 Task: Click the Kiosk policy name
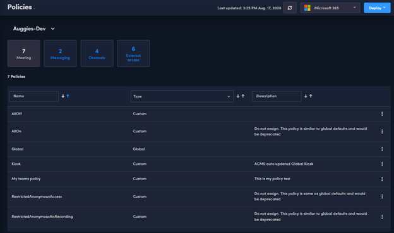(16, 164)
